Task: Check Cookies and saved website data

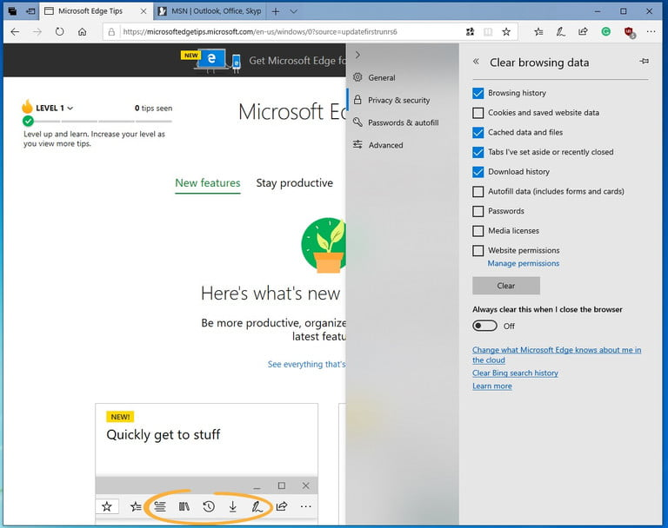Action: [478, 113]
